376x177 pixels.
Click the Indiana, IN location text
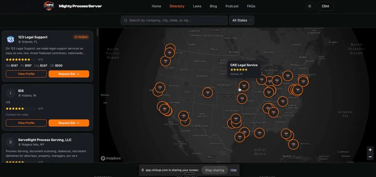29,95
